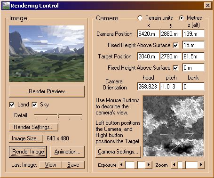Viewport: 214px width, 178px height.
Task: Click the Render Preview button
Action: click(x=47, y=91)
